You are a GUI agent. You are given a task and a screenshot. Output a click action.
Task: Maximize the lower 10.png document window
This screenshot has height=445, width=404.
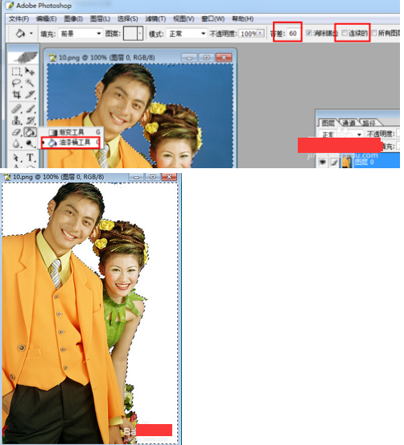(153, 177)
